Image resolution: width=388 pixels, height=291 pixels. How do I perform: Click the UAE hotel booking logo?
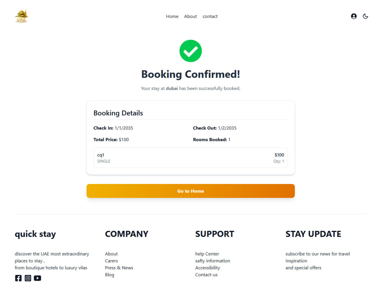tap(21, 16)
